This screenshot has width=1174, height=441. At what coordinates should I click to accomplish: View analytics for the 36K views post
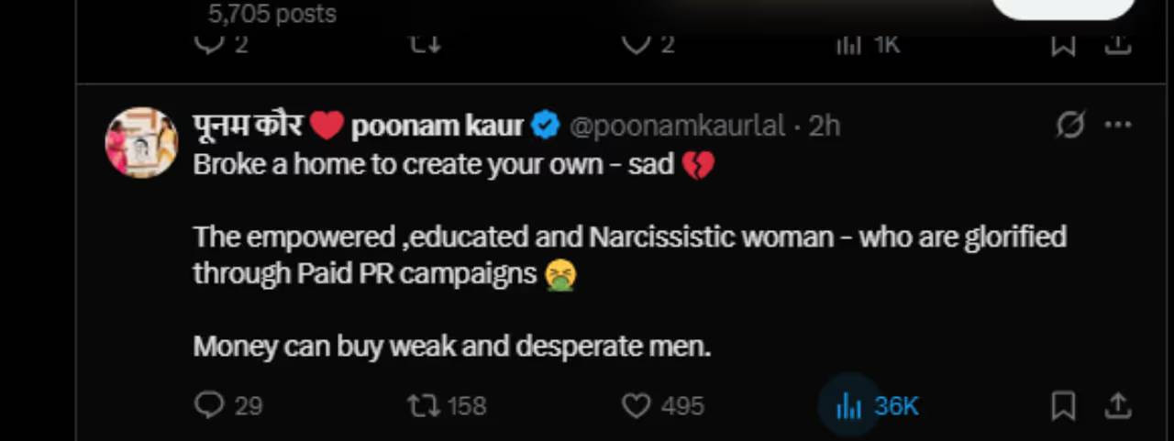click(x=849, y=406)
